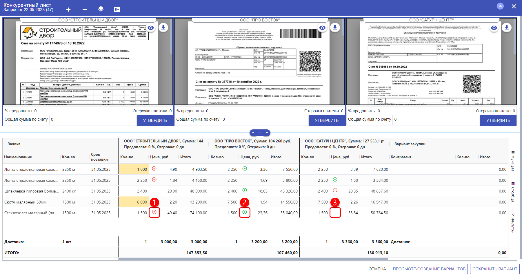Click Заявка group header
The height and width of the screenshot is (275, 522).
(x=14, y=144)
